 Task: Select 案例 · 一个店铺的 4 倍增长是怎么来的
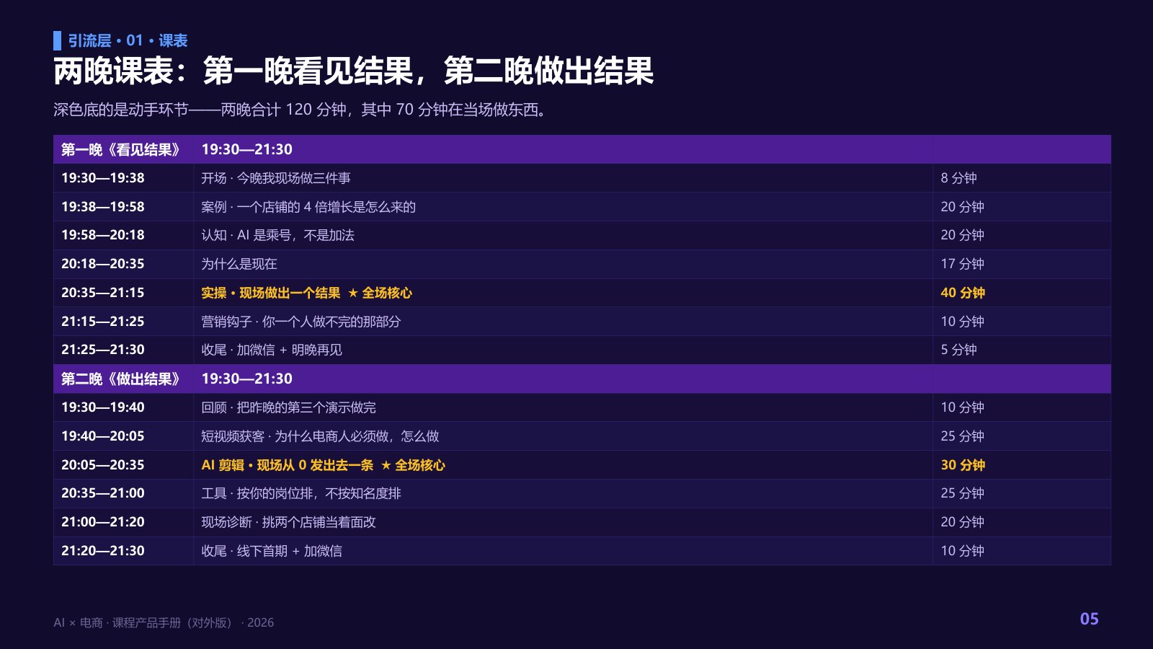308,207
